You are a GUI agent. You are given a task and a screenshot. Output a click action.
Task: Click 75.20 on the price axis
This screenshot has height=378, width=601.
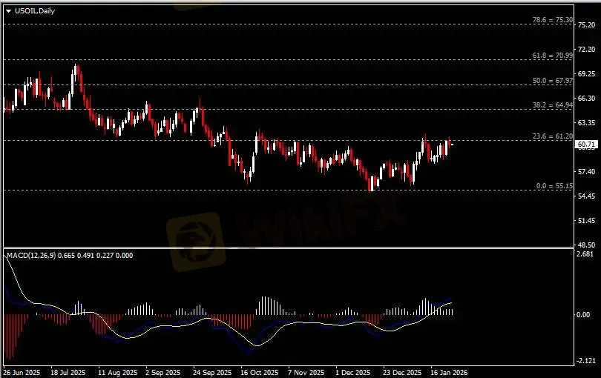(x=586, y=24)
